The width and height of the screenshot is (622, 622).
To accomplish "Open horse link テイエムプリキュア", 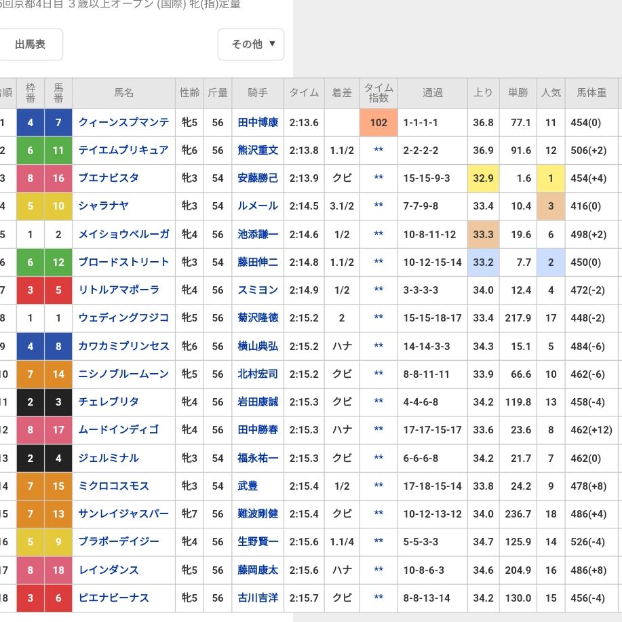I will click(123, 151).
